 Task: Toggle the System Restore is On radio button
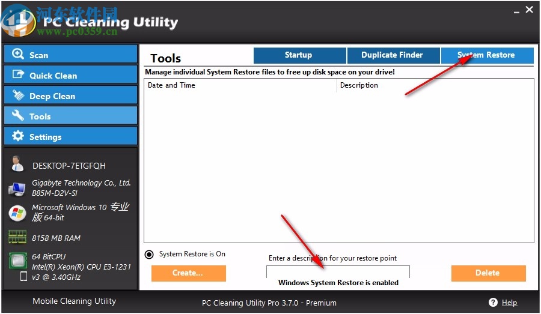click(x=149, y=255)
